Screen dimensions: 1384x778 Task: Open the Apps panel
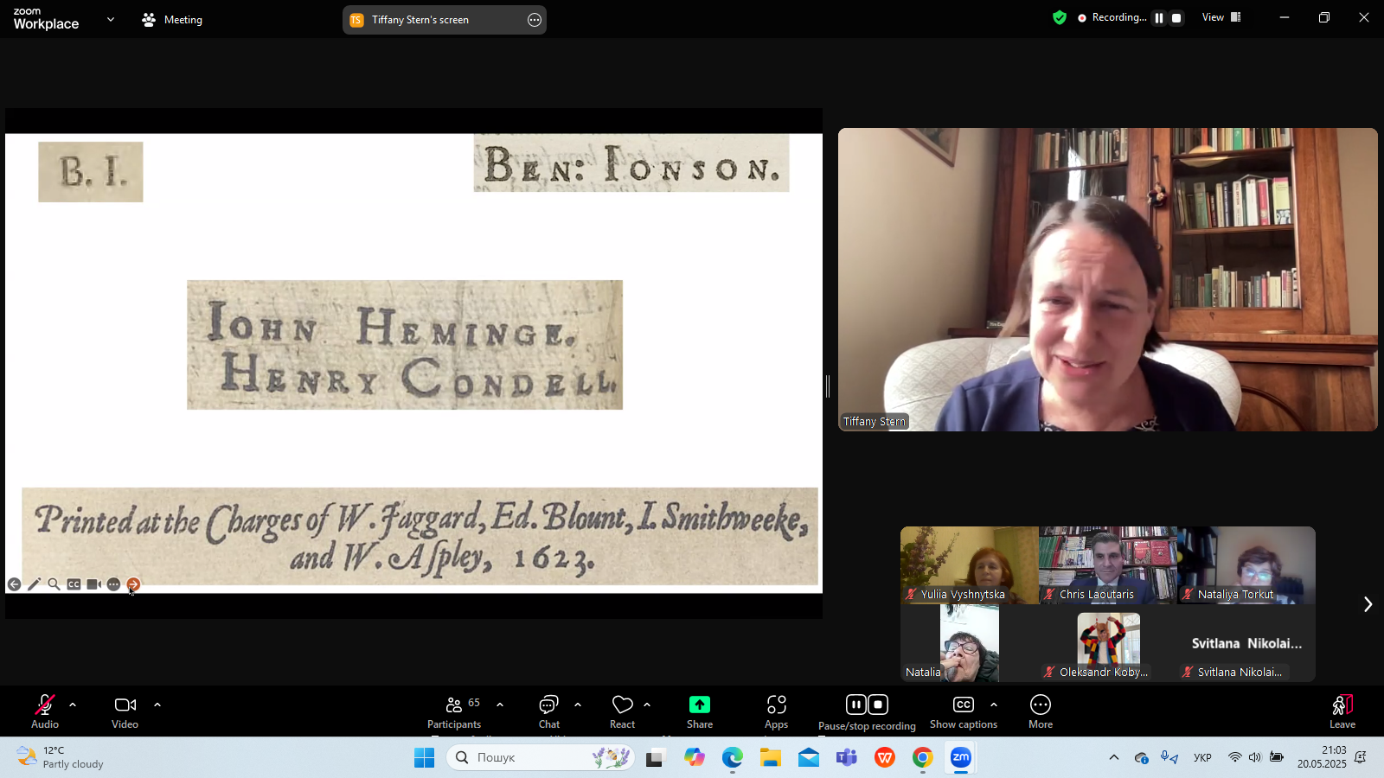tap(776, 711)
